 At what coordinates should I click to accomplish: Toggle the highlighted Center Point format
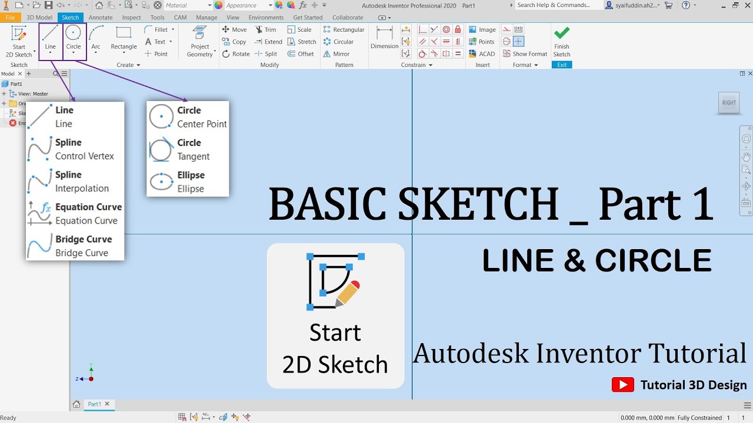[518, 41]
